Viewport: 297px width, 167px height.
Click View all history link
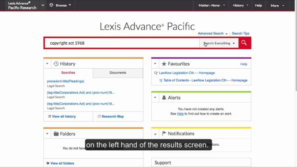tap(64, 116)
